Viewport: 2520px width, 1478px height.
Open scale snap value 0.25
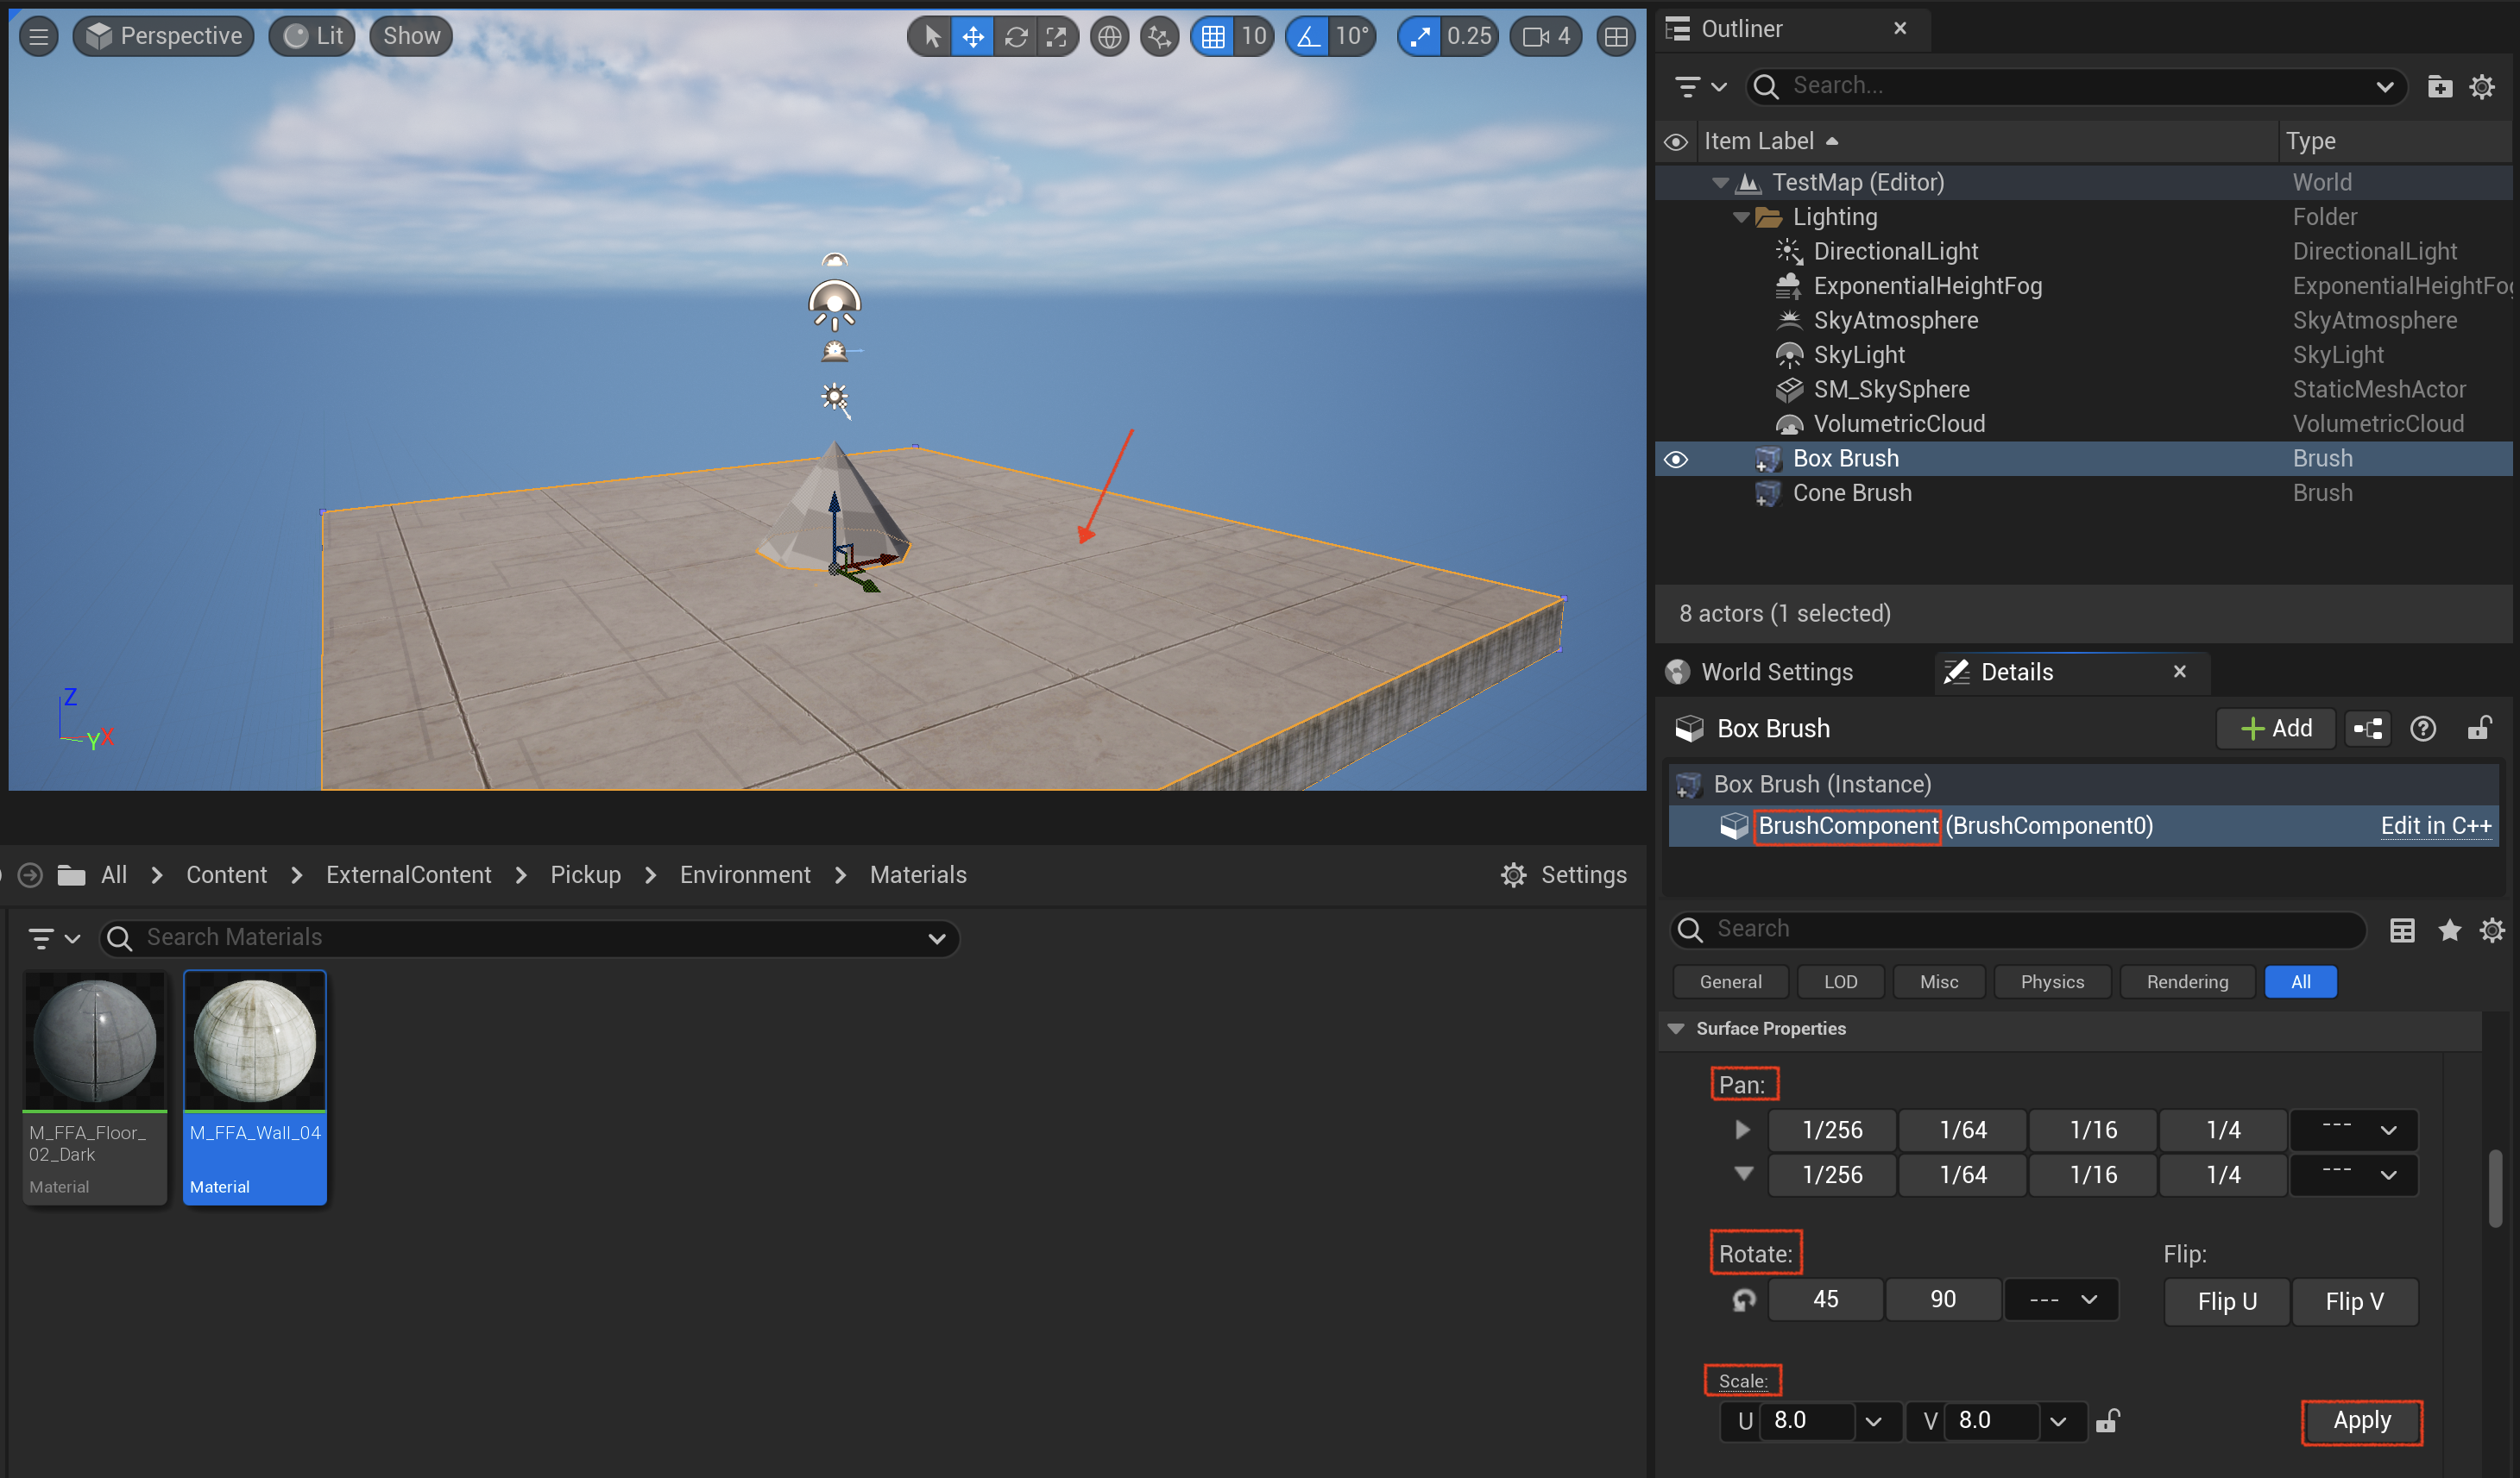1469,37
